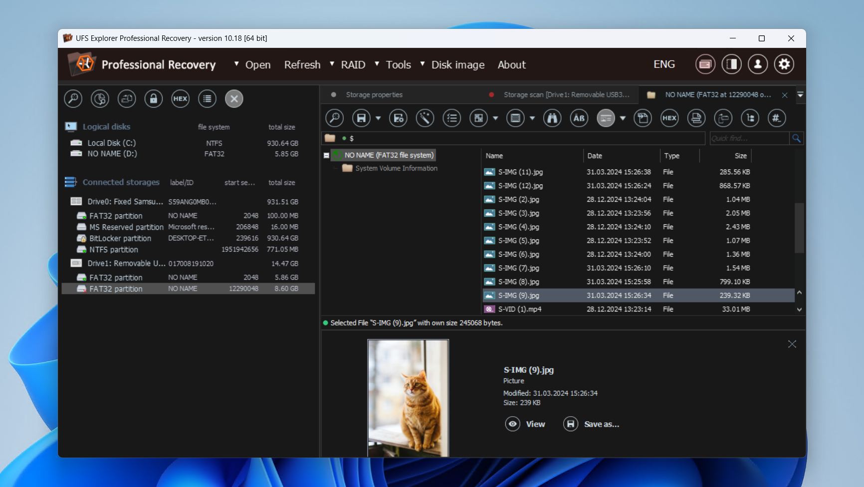Open the Disk image menu
Image resolution: width=864 pixels, height=487 pixels.
click(x=457, y=64)
